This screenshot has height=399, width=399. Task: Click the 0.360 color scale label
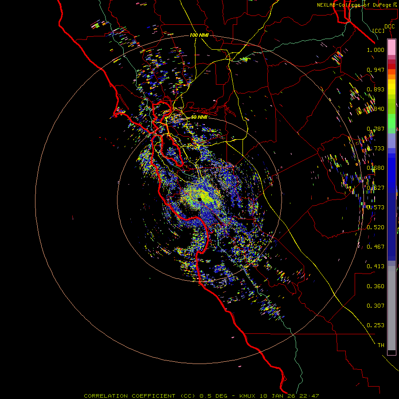tap(376, 286)
